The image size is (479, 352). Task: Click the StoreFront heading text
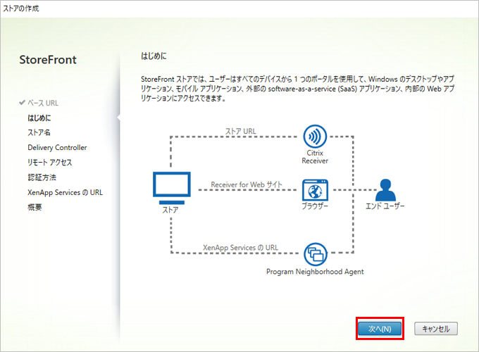48,60
